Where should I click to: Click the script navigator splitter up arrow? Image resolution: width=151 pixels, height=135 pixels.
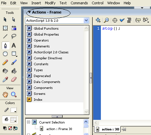(57, 117)
